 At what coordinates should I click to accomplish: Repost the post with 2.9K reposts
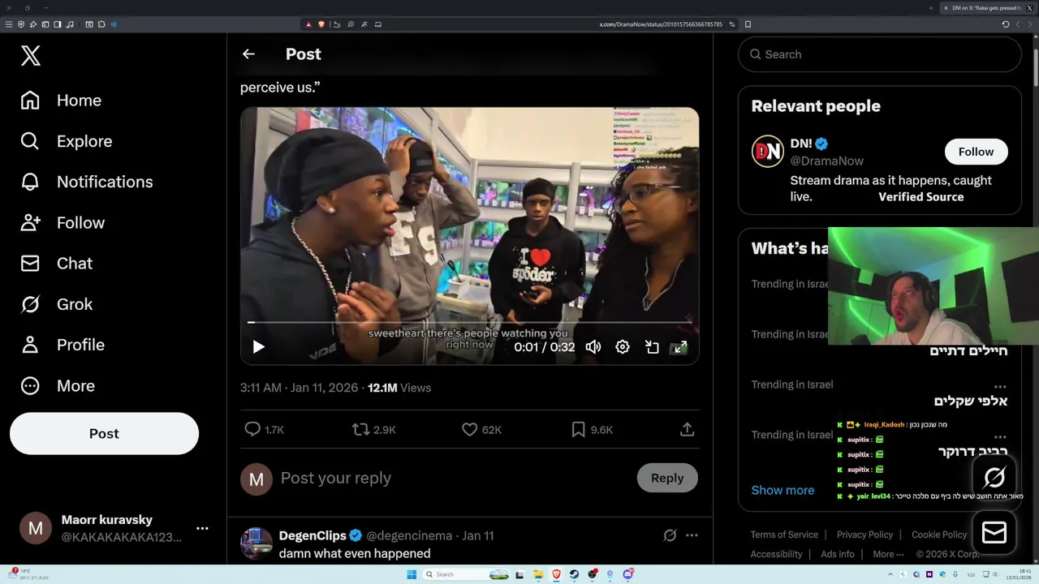tap(374, 429)
